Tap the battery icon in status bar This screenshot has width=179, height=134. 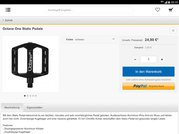169,2
